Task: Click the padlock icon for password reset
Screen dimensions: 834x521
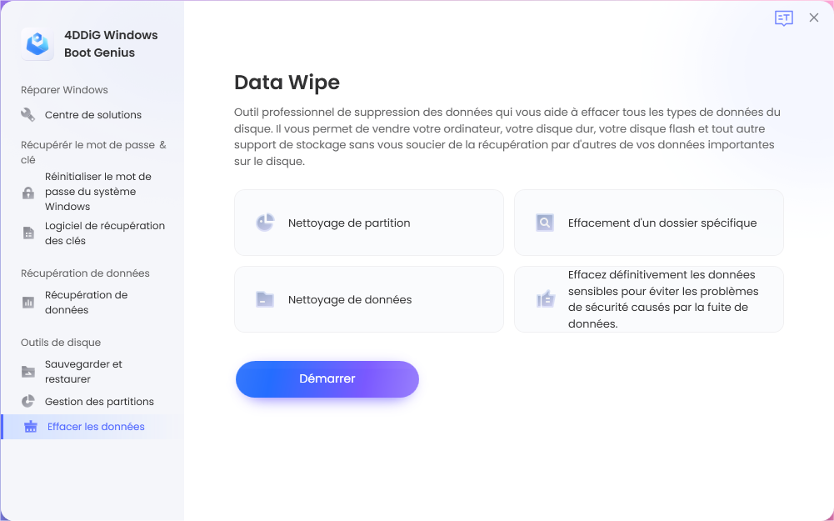Action: pyautogui.click(x=28, y=192)
